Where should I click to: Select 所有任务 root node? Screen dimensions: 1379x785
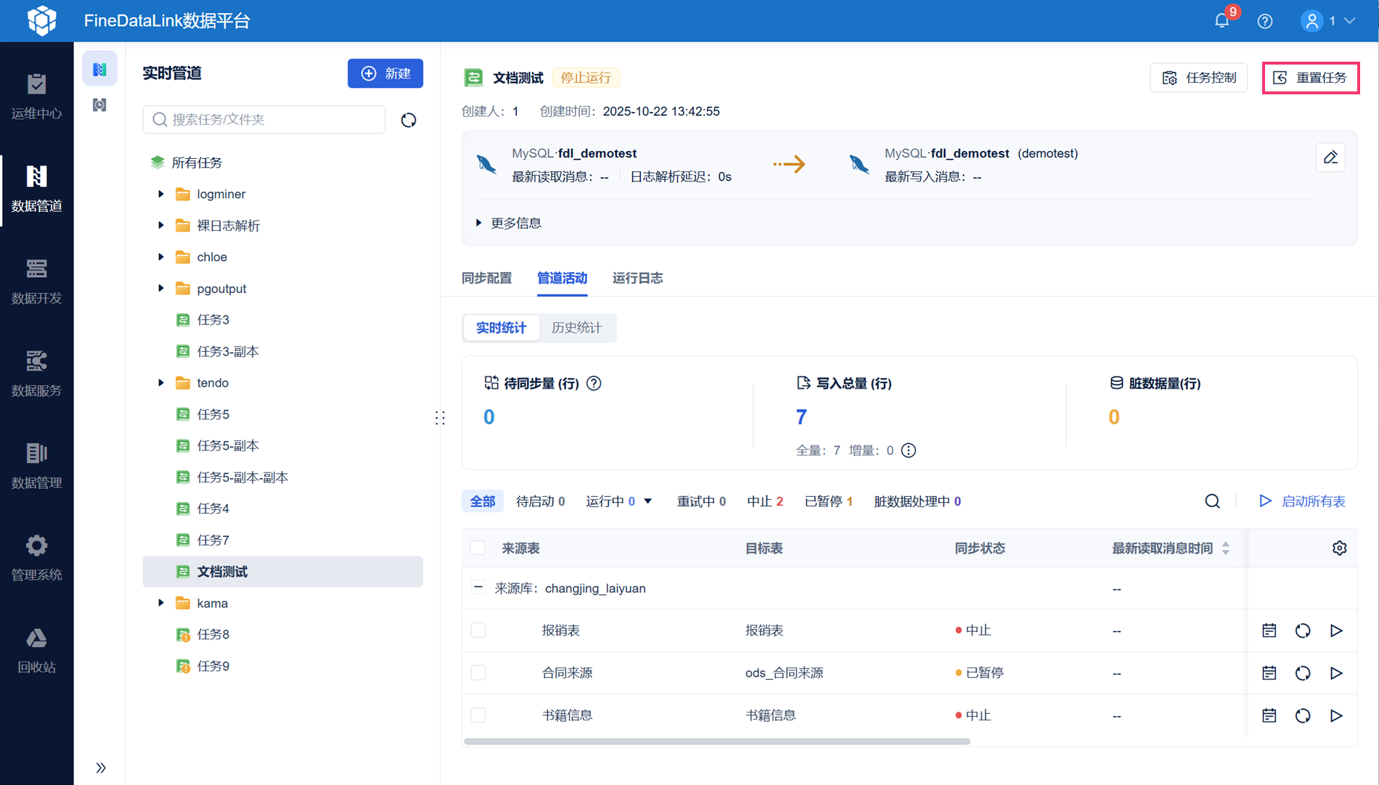[186, 163]
